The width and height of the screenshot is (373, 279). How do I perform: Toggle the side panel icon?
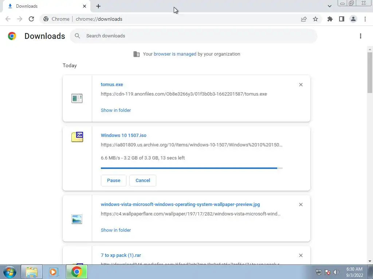point(342,19)
